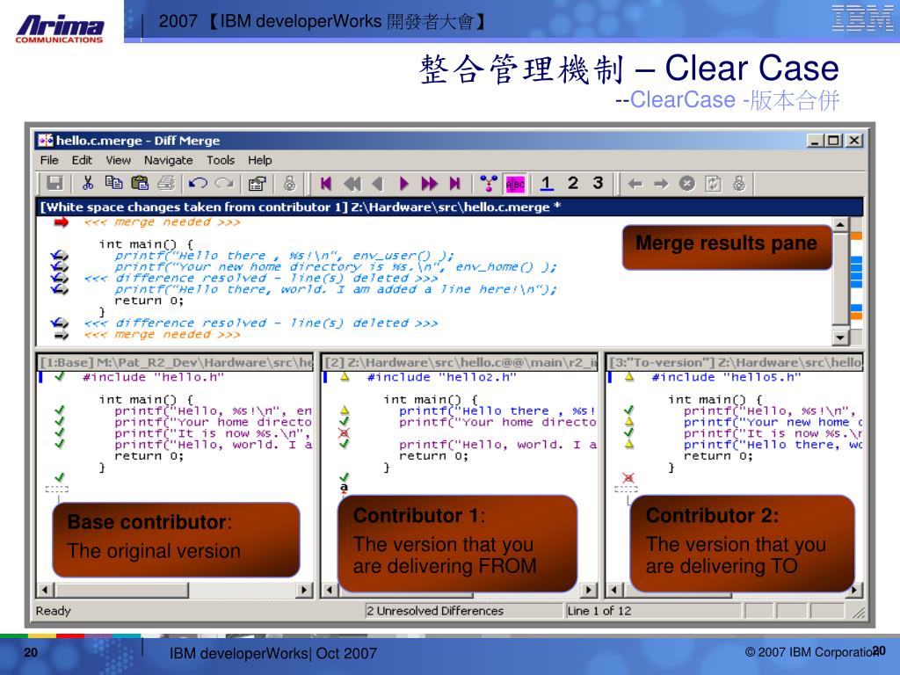Click the grey forward arrow icon
This screenshot has width=900, height=675.
tap(661, 184)
